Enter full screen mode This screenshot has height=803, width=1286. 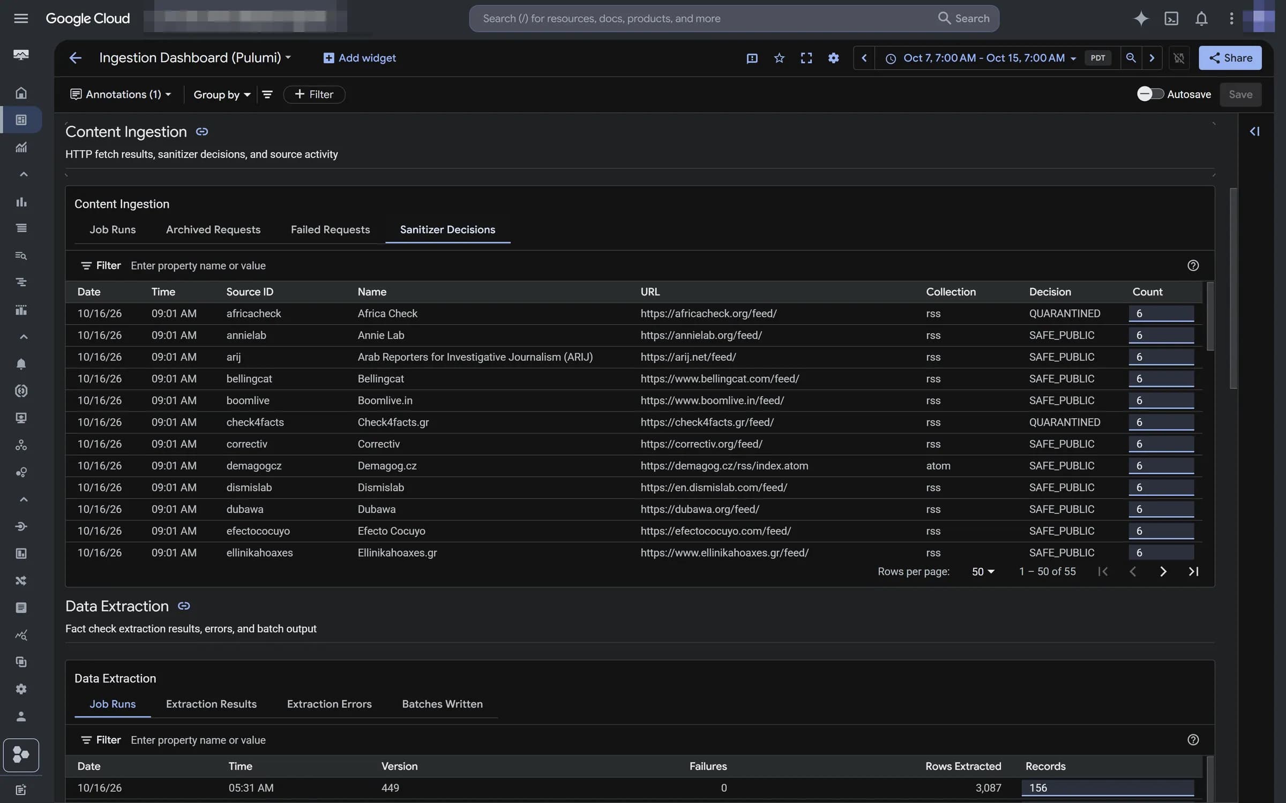click(x=806, y=58)
